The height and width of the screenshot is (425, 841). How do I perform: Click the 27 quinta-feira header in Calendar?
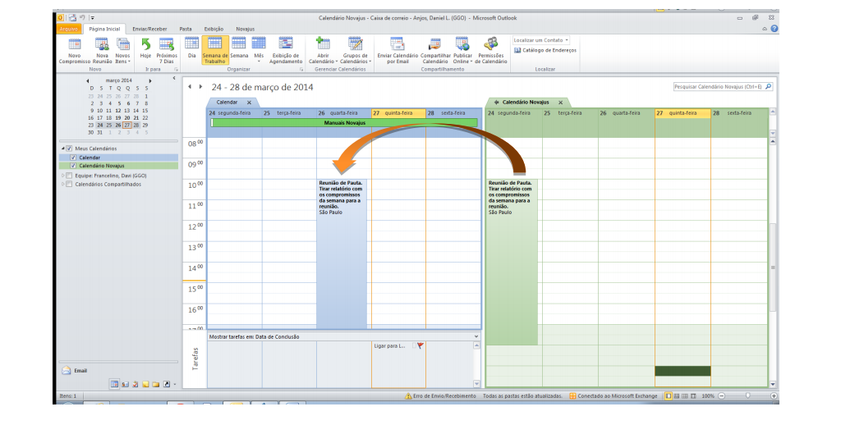[x=398, y=113]
